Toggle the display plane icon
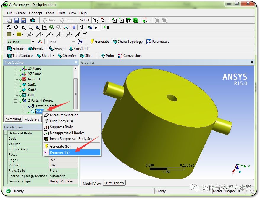 coord(83,27)
